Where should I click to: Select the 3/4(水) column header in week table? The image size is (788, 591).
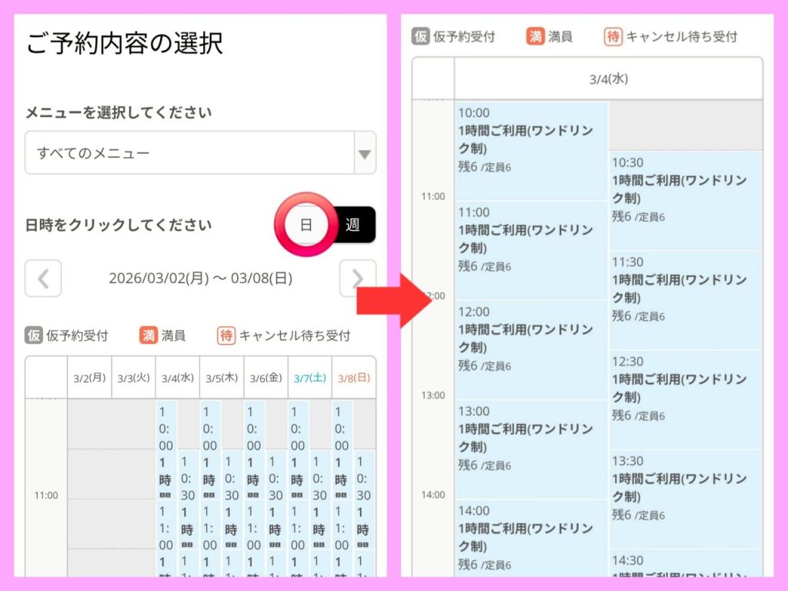tap(177, 378)
